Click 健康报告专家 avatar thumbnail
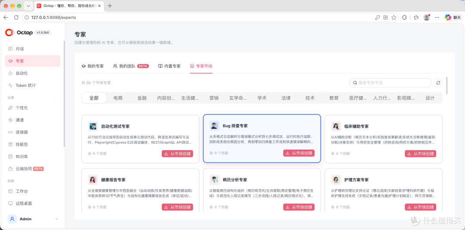This screenshot has height=230, width=465. coord(93,180)
